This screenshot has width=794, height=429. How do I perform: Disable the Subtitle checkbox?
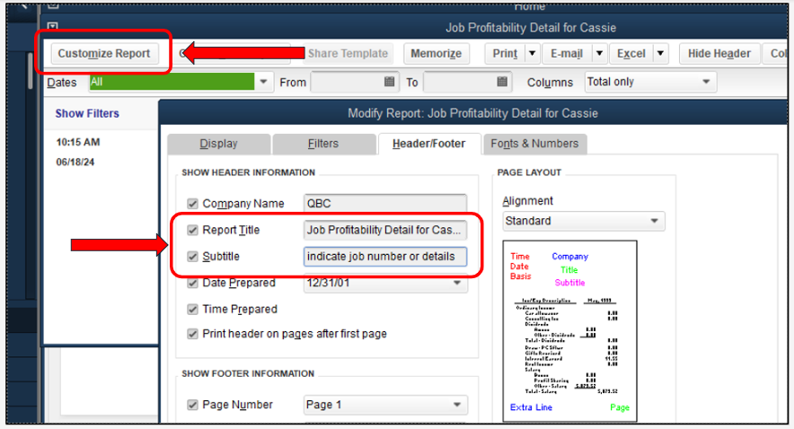[192, 257]
